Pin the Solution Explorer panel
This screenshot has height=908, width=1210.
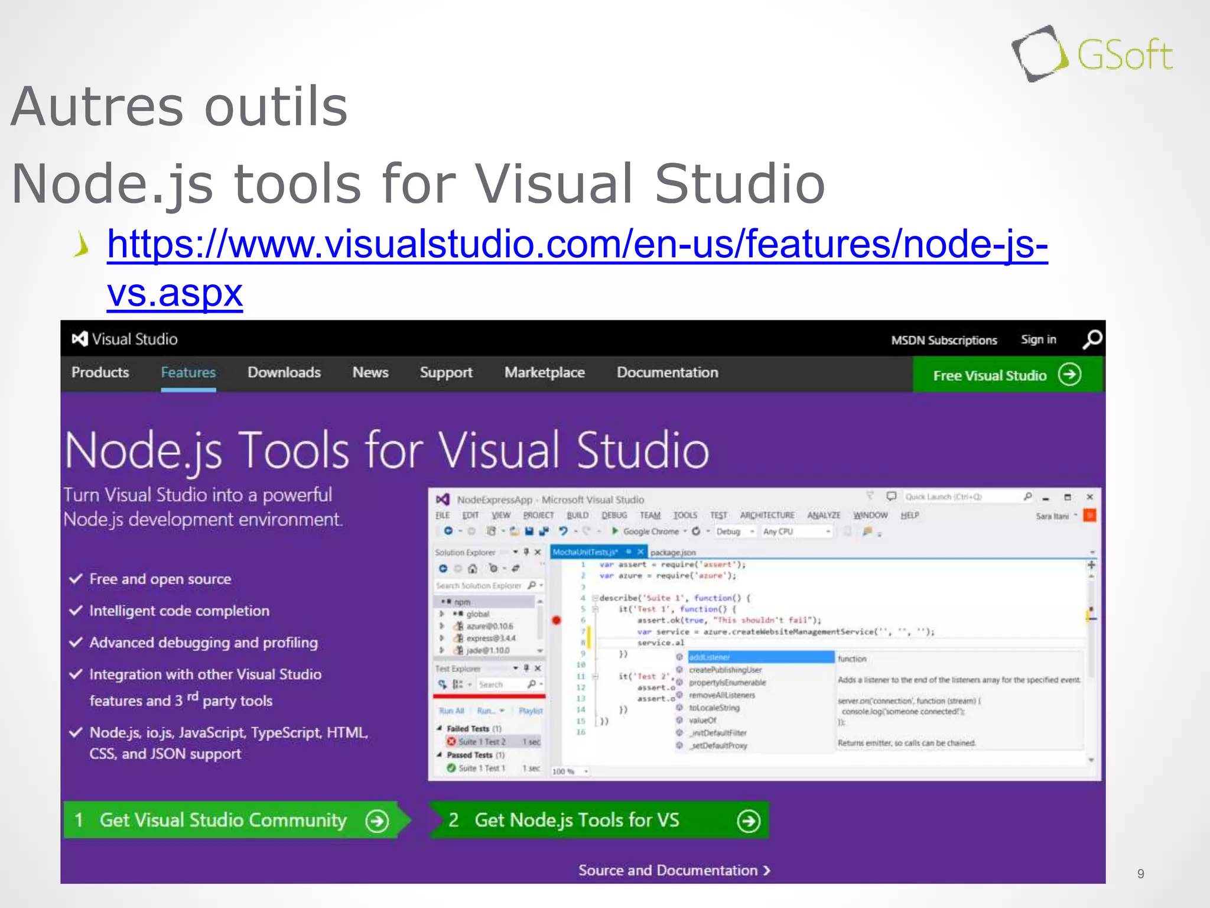click(x=526, y=552)
